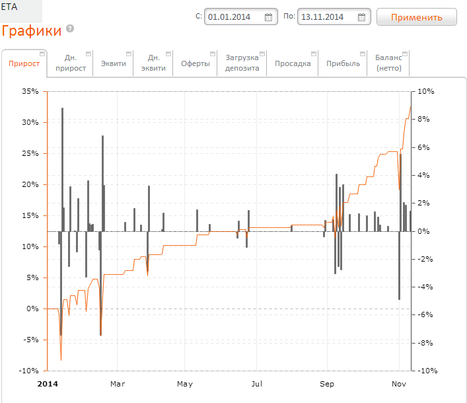Click the start date field showing 01.01.2014
This screenshot has height=403, width=467.
pyautogui.click(x=234, y=17)
